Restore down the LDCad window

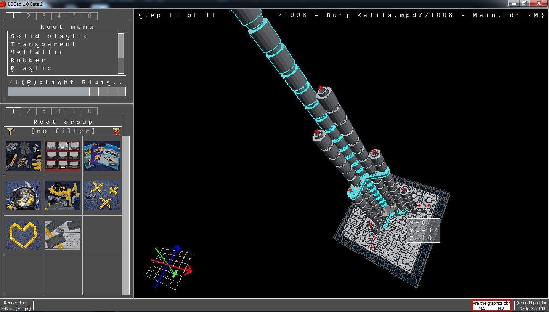pyautogui.click(x=525, y=3)
